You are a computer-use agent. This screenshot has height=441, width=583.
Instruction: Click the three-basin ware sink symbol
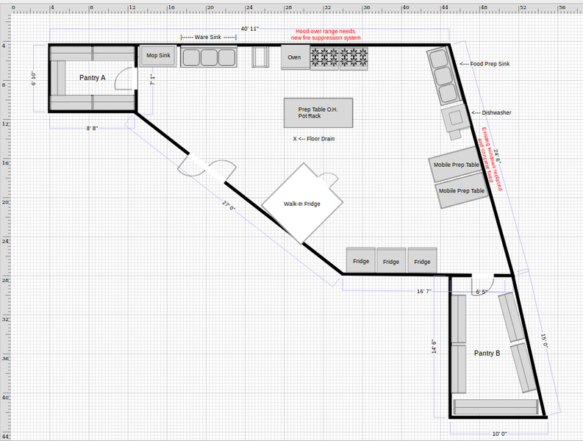pyautogui.click(x=208, y=57)
